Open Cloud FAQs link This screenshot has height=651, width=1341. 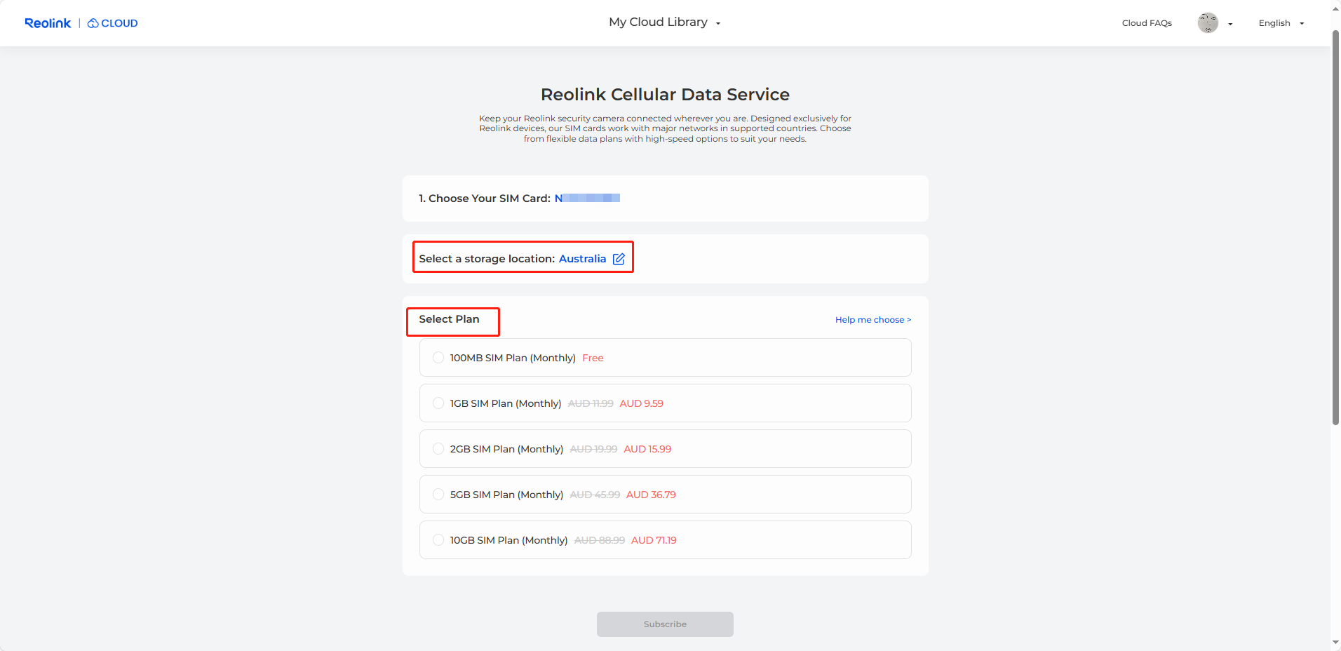[x=1147, y=23]
